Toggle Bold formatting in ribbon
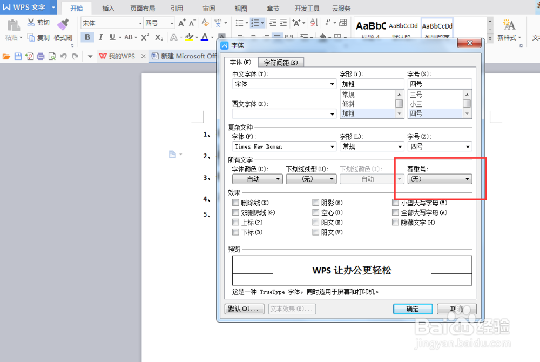The image size is (540, 362). tap(87, 37)
